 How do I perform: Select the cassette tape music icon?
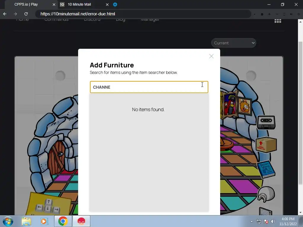(x=266, y=122)
